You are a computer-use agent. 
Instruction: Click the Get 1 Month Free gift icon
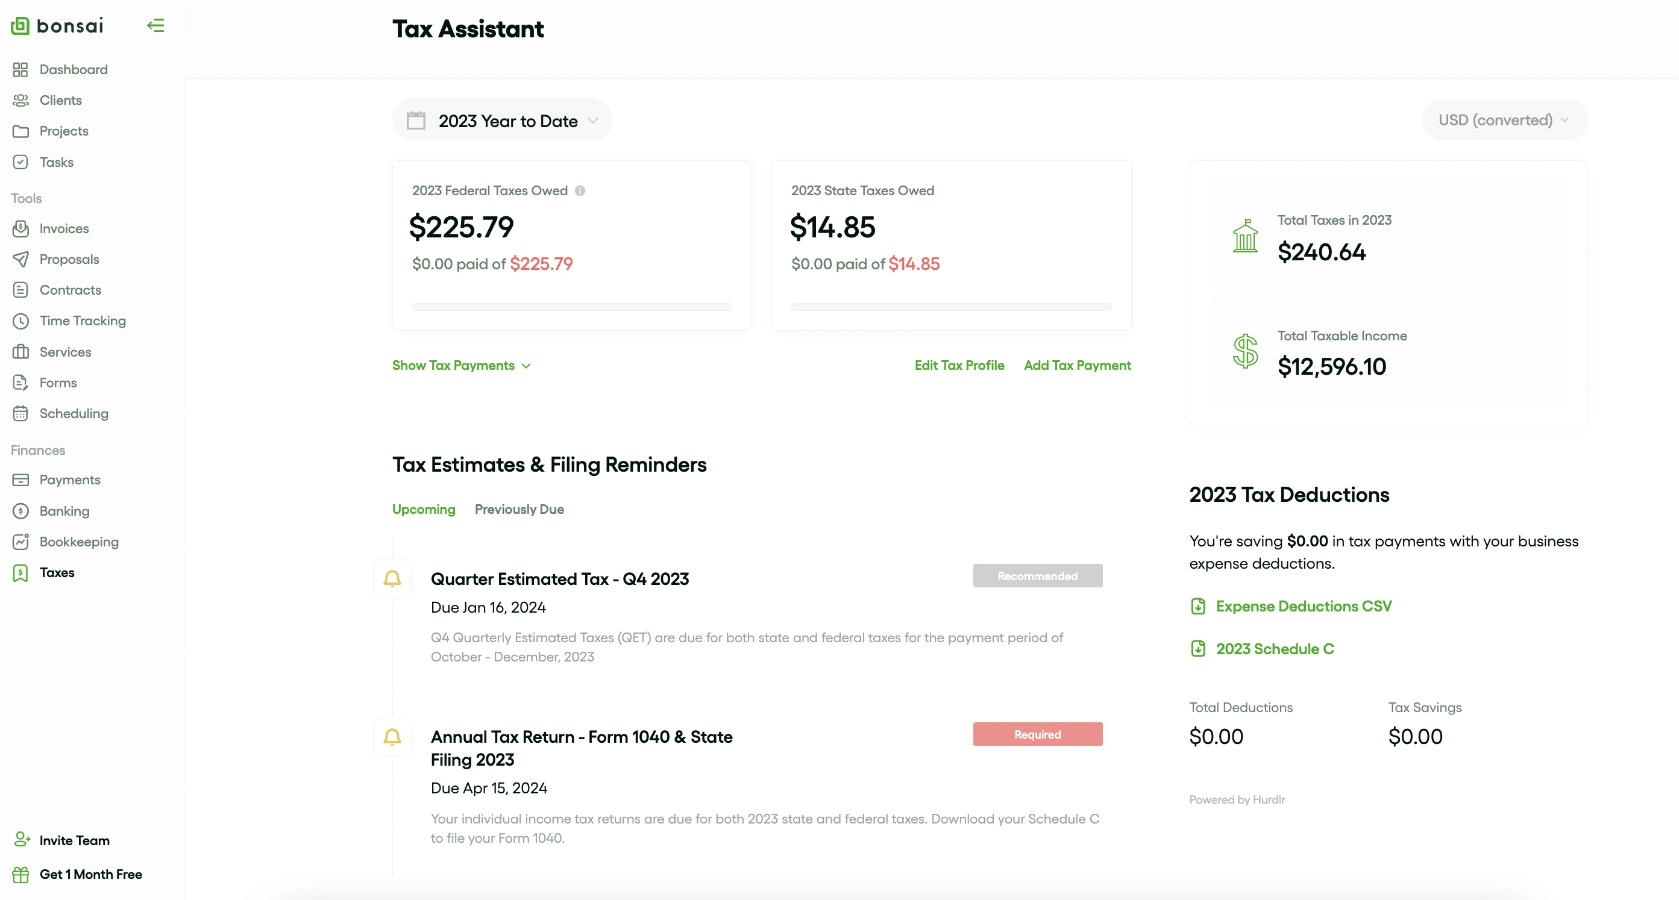click(x=21, y=875)
